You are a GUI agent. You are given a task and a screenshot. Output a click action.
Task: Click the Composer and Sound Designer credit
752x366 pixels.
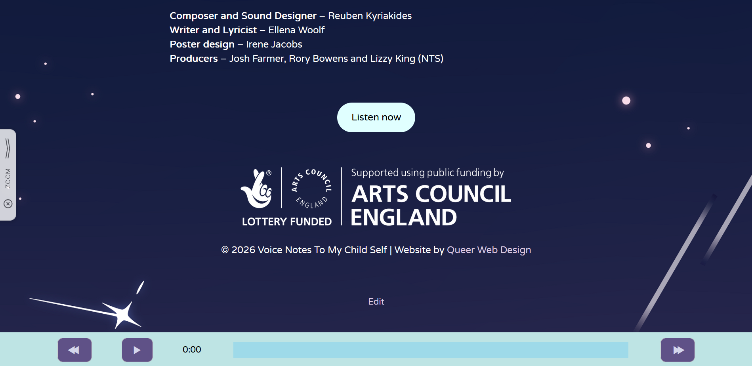[290, 16]
